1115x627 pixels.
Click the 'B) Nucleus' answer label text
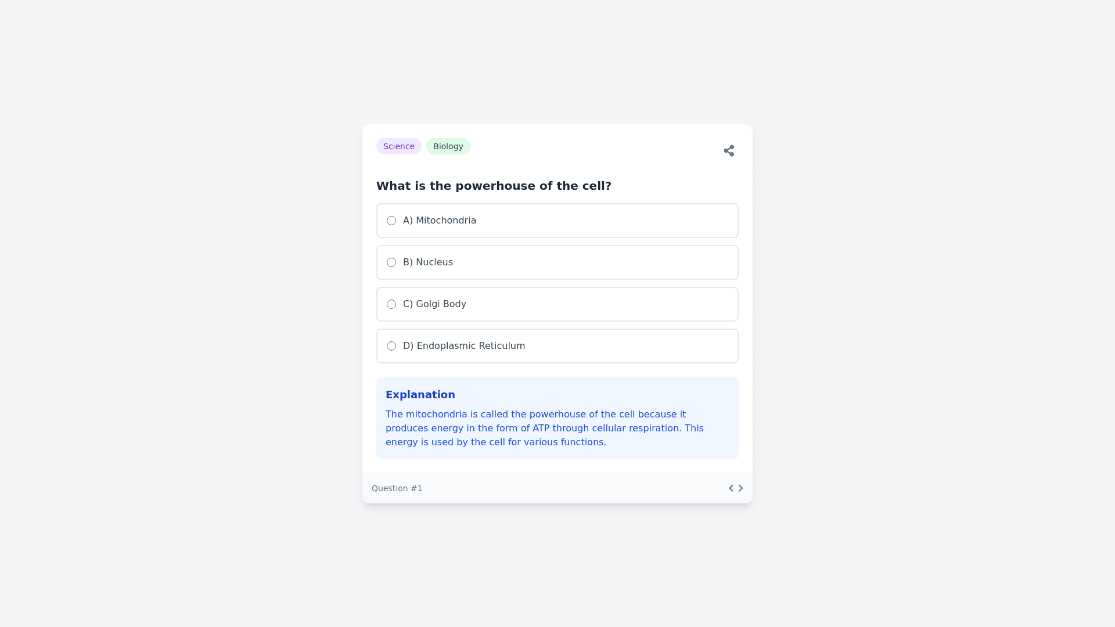point(428,262)
